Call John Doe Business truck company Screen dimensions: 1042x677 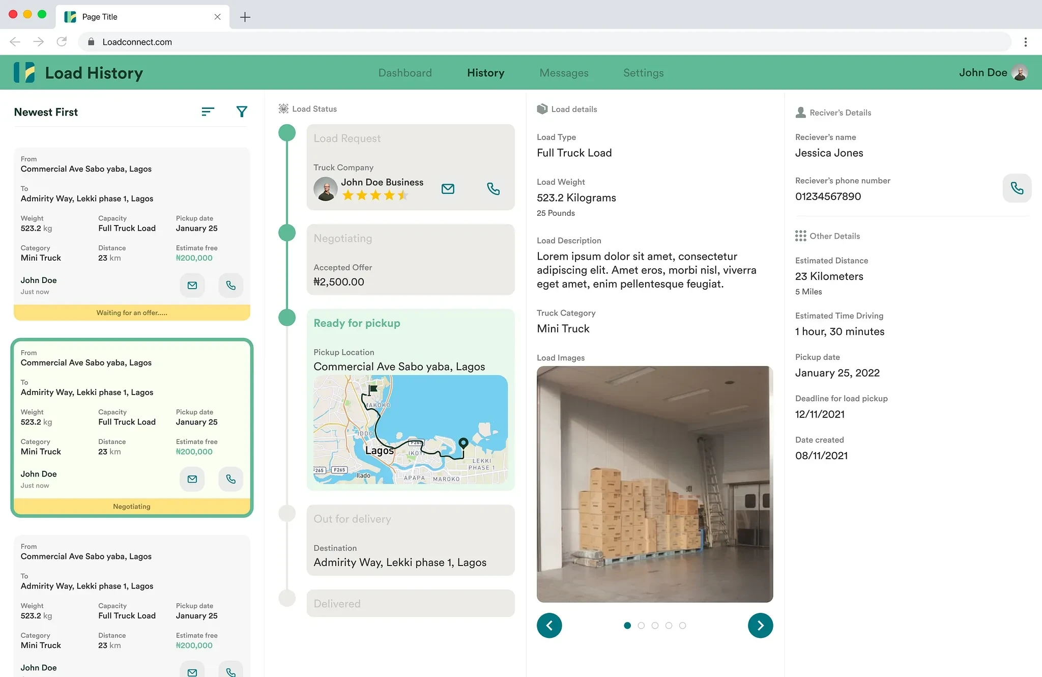pyautogui.click(x=493, y=189)
